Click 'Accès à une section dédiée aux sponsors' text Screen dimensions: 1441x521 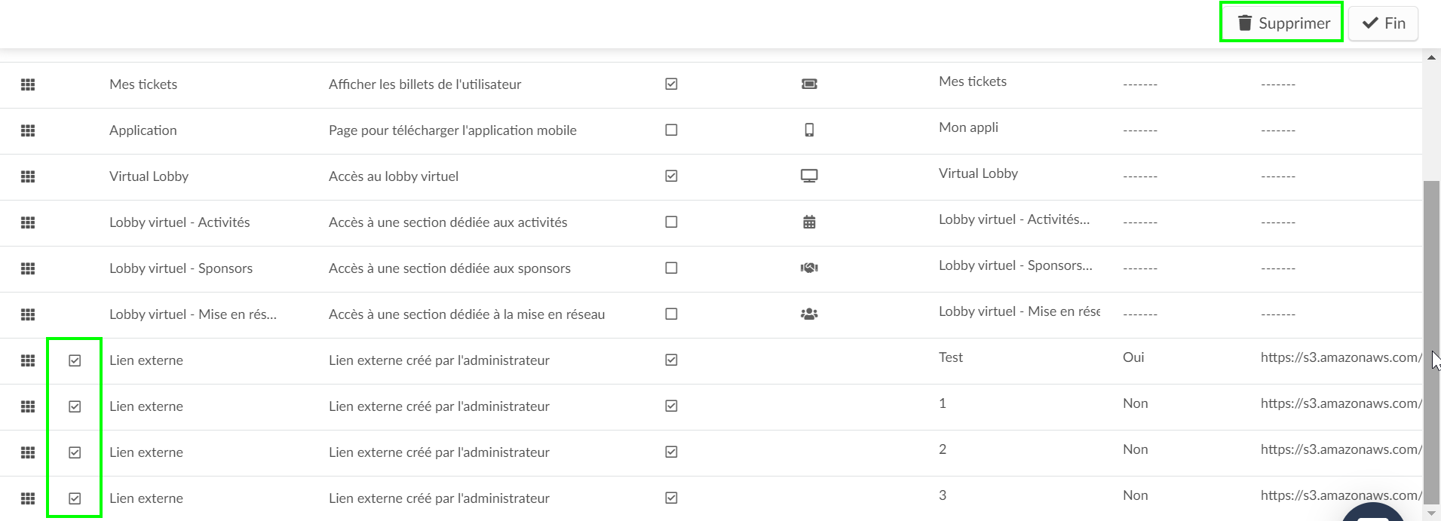click(449, 268)
